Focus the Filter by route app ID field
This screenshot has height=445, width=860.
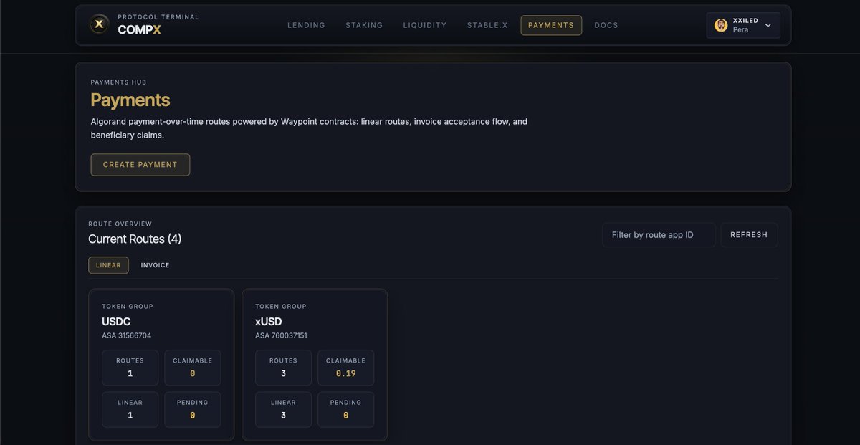[x=659, y=235]
